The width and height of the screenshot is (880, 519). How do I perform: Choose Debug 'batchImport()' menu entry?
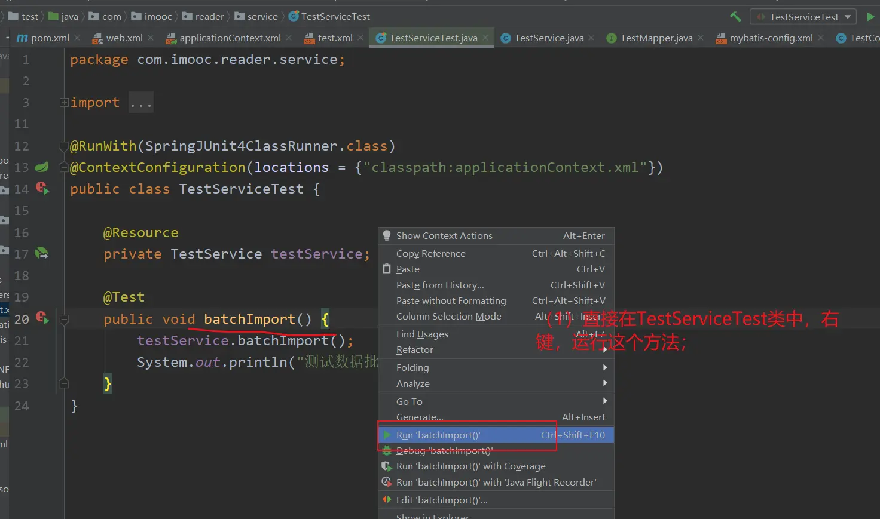coord(444,451)
